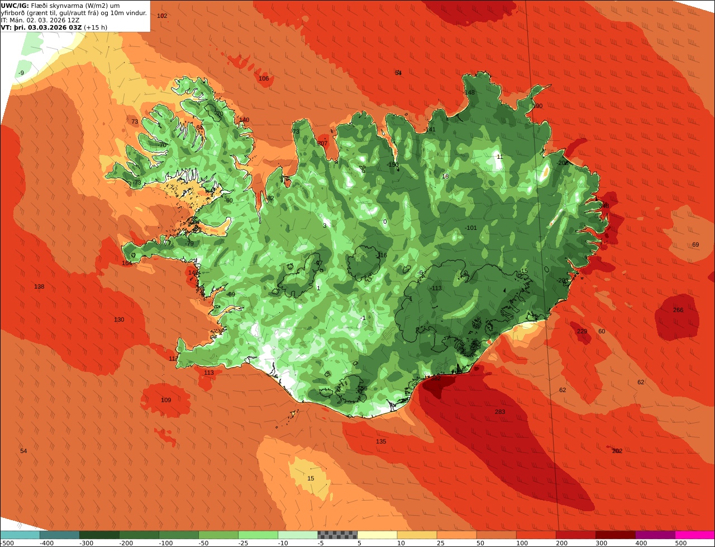Click the map value 229
This screenshot has width=715, height=547.
point(582,331)
